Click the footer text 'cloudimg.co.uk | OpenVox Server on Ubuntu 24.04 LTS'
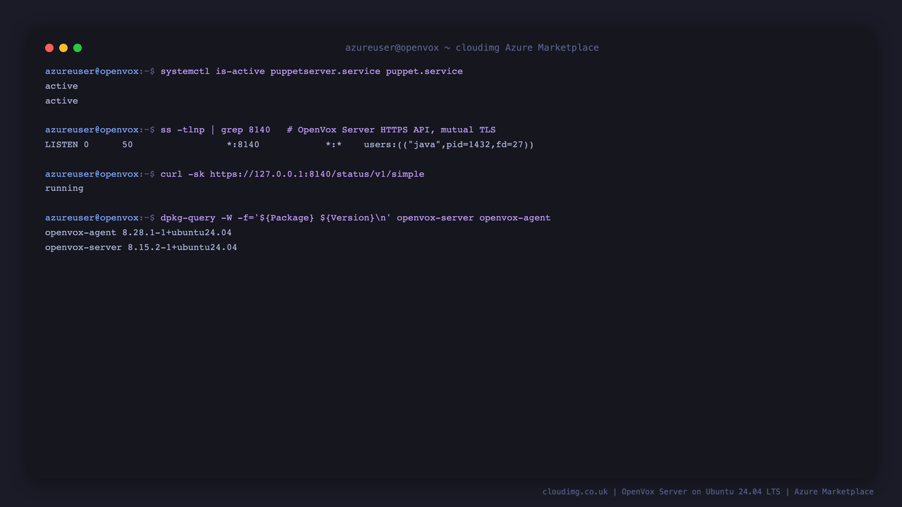This screenshot has width=902, height=507. pyautogui.click(x=661, y=492)
